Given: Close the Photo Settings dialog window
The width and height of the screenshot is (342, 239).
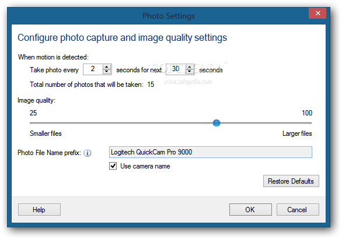Looking at the screenshot, I should 317,13.
